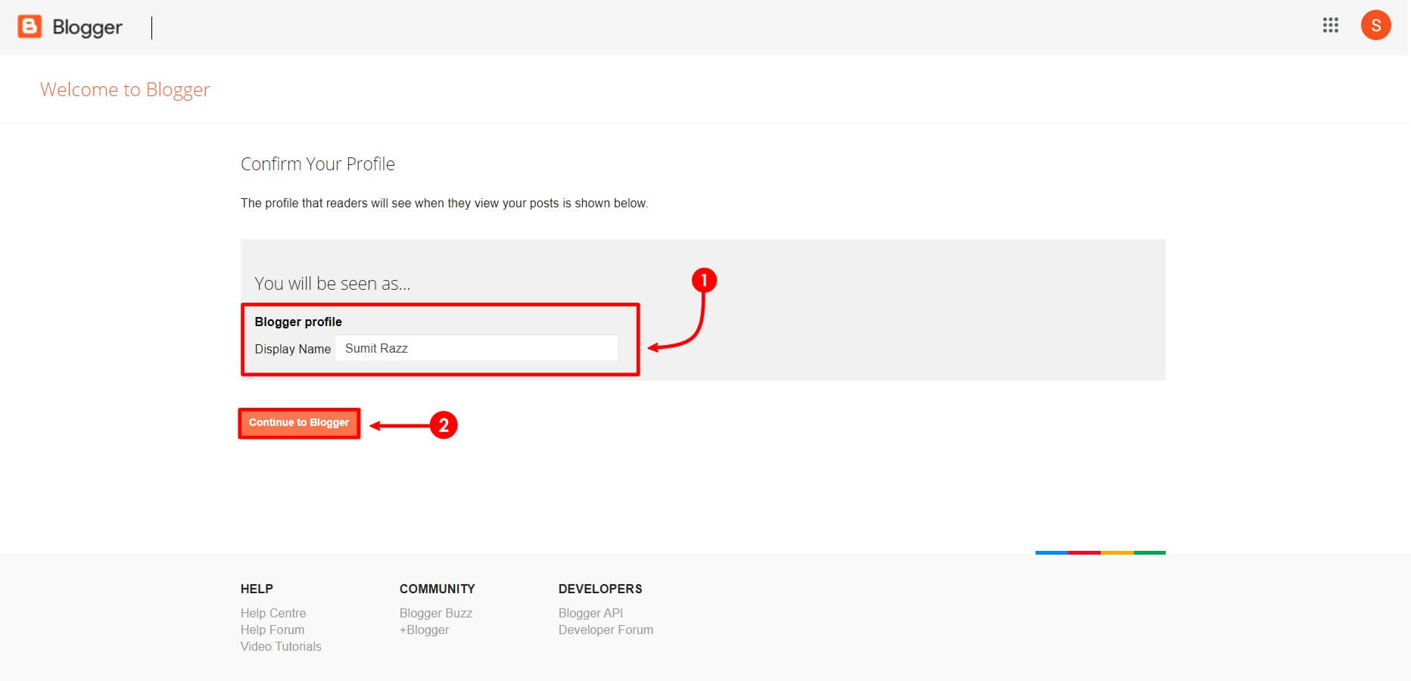The width and height of the screenshot is (1411, 681).
Task: Open the Blogger Buzz link
Action: point(436,613)
